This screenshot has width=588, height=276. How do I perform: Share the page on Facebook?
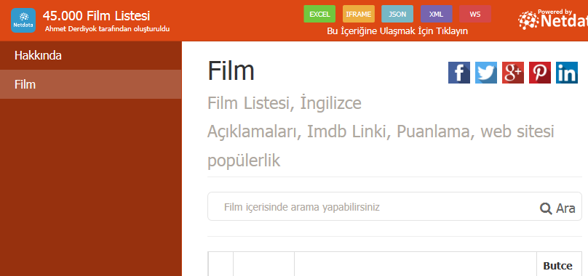click(x=459, y=73)
